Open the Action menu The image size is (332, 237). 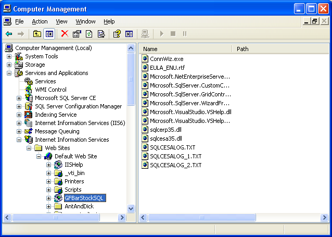click(40, 21)
